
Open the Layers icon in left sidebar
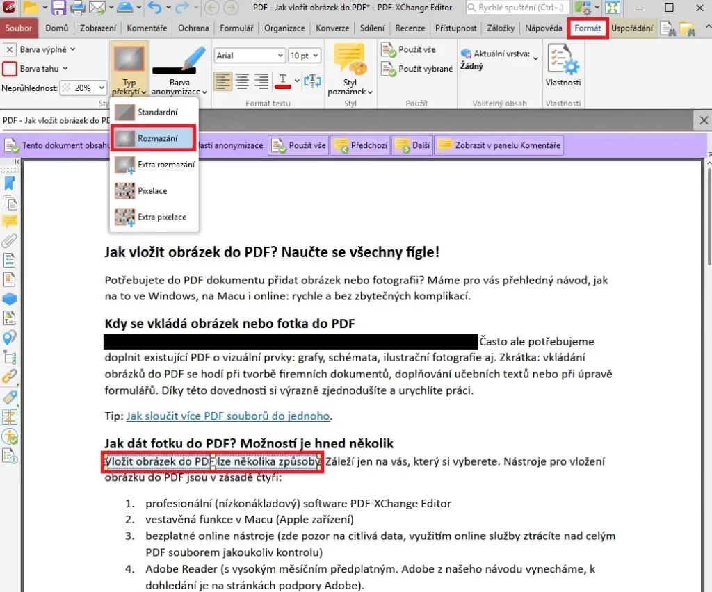[x=9, y=299]
